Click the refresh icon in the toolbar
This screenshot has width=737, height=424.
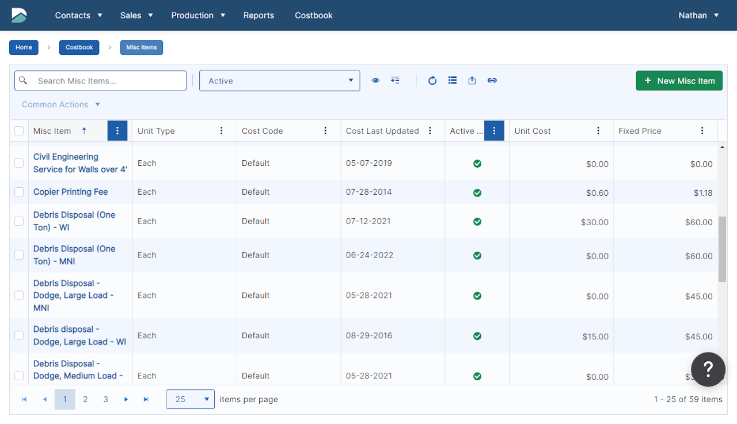click(432, 81)
